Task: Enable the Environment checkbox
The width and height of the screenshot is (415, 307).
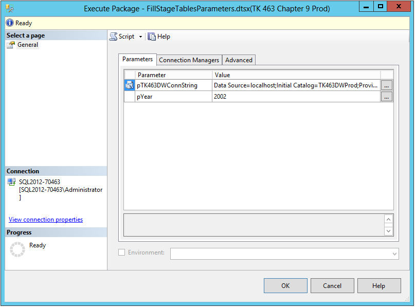Action: [122, 252]
